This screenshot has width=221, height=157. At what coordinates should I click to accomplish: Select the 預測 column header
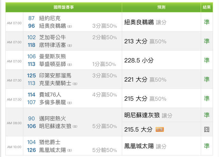click(x=161, y=7)
